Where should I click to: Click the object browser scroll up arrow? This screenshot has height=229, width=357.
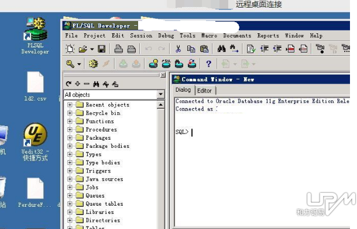[161, 105]
